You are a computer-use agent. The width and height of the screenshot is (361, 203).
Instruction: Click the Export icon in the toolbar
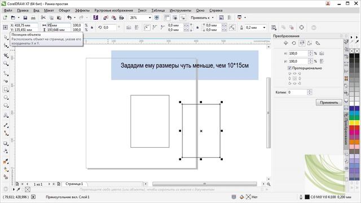114,17
